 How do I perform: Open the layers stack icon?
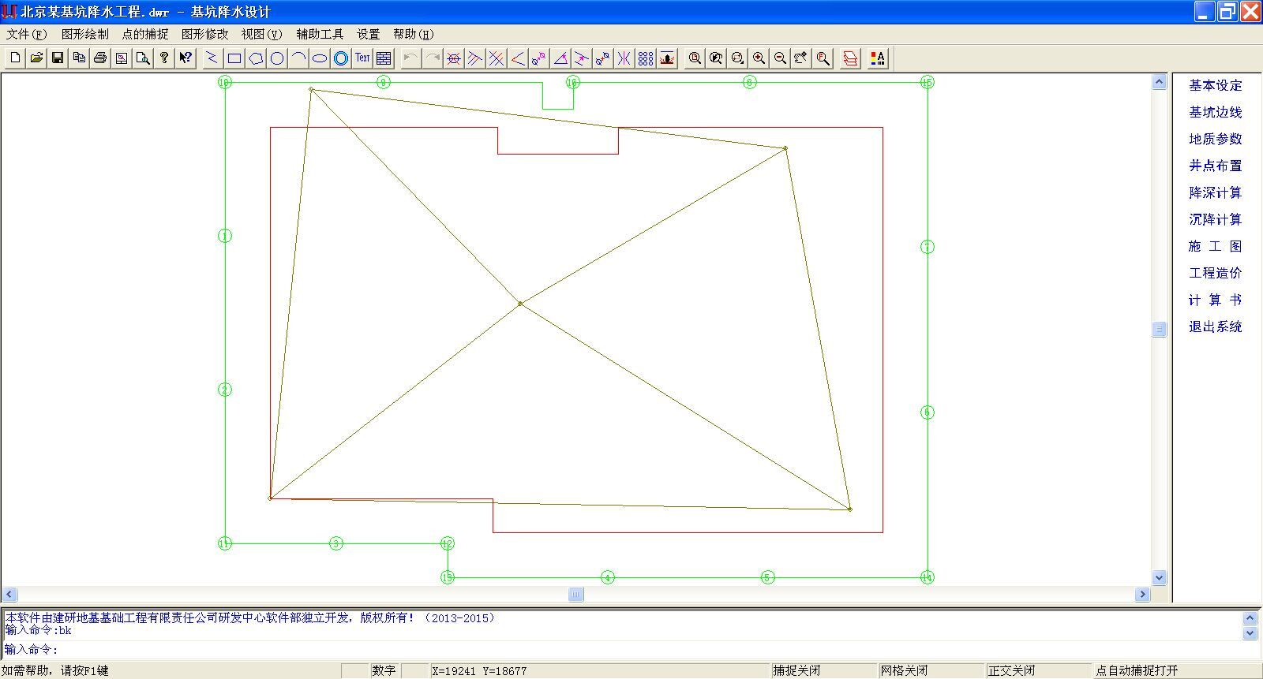click(x=850, y=58)
